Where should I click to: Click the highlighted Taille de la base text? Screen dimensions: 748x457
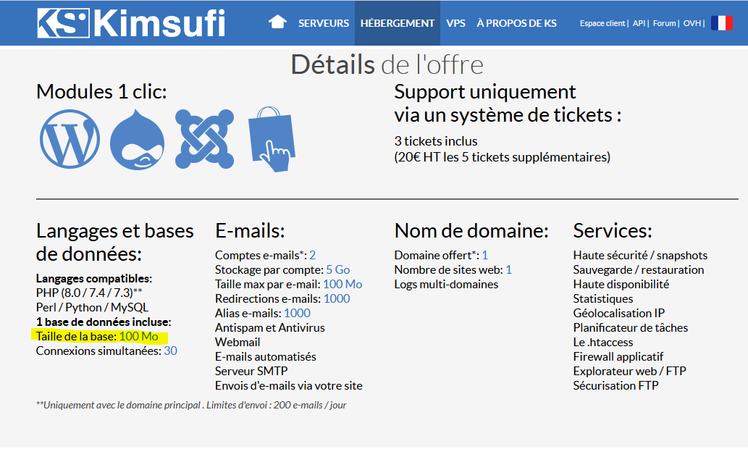point(98,336)
